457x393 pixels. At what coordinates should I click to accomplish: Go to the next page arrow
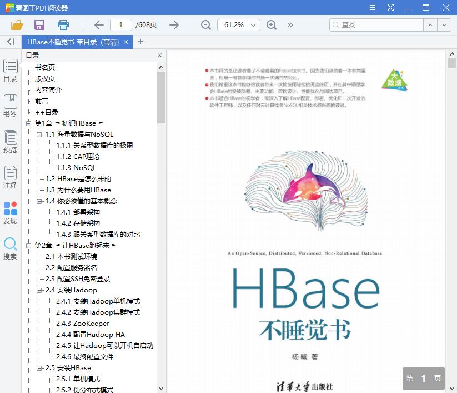click(x=174, y=25)
